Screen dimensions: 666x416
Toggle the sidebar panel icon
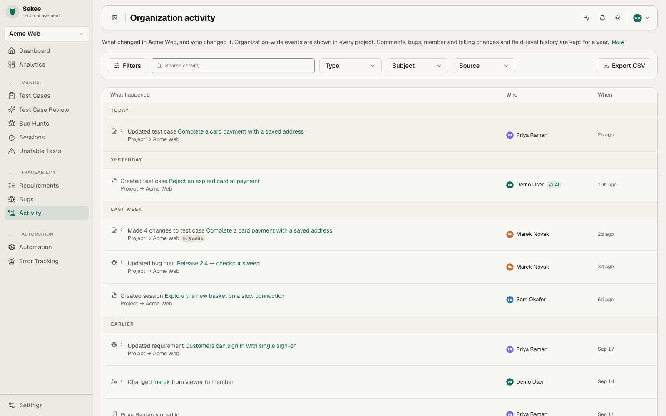114,18
